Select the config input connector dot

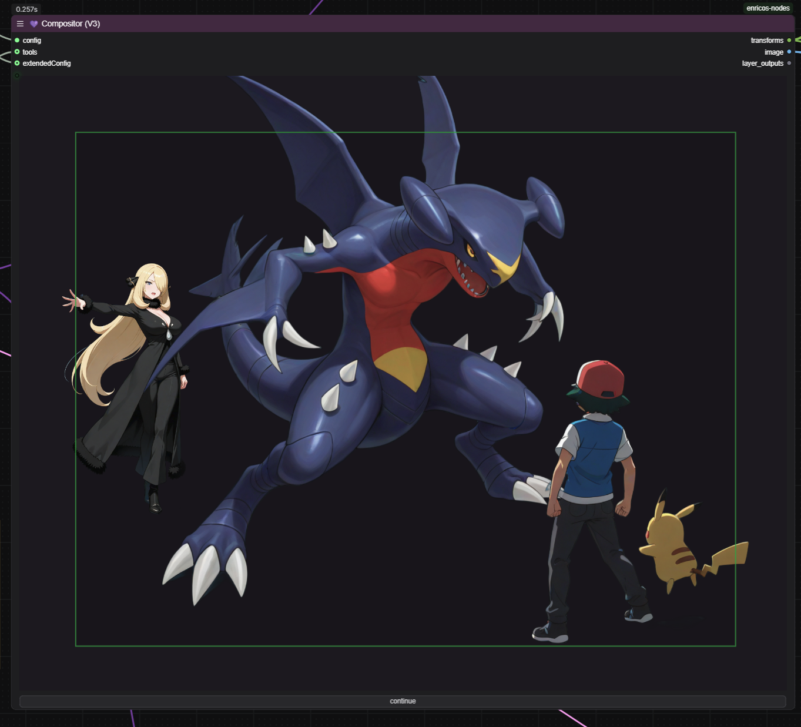(17, 40)
